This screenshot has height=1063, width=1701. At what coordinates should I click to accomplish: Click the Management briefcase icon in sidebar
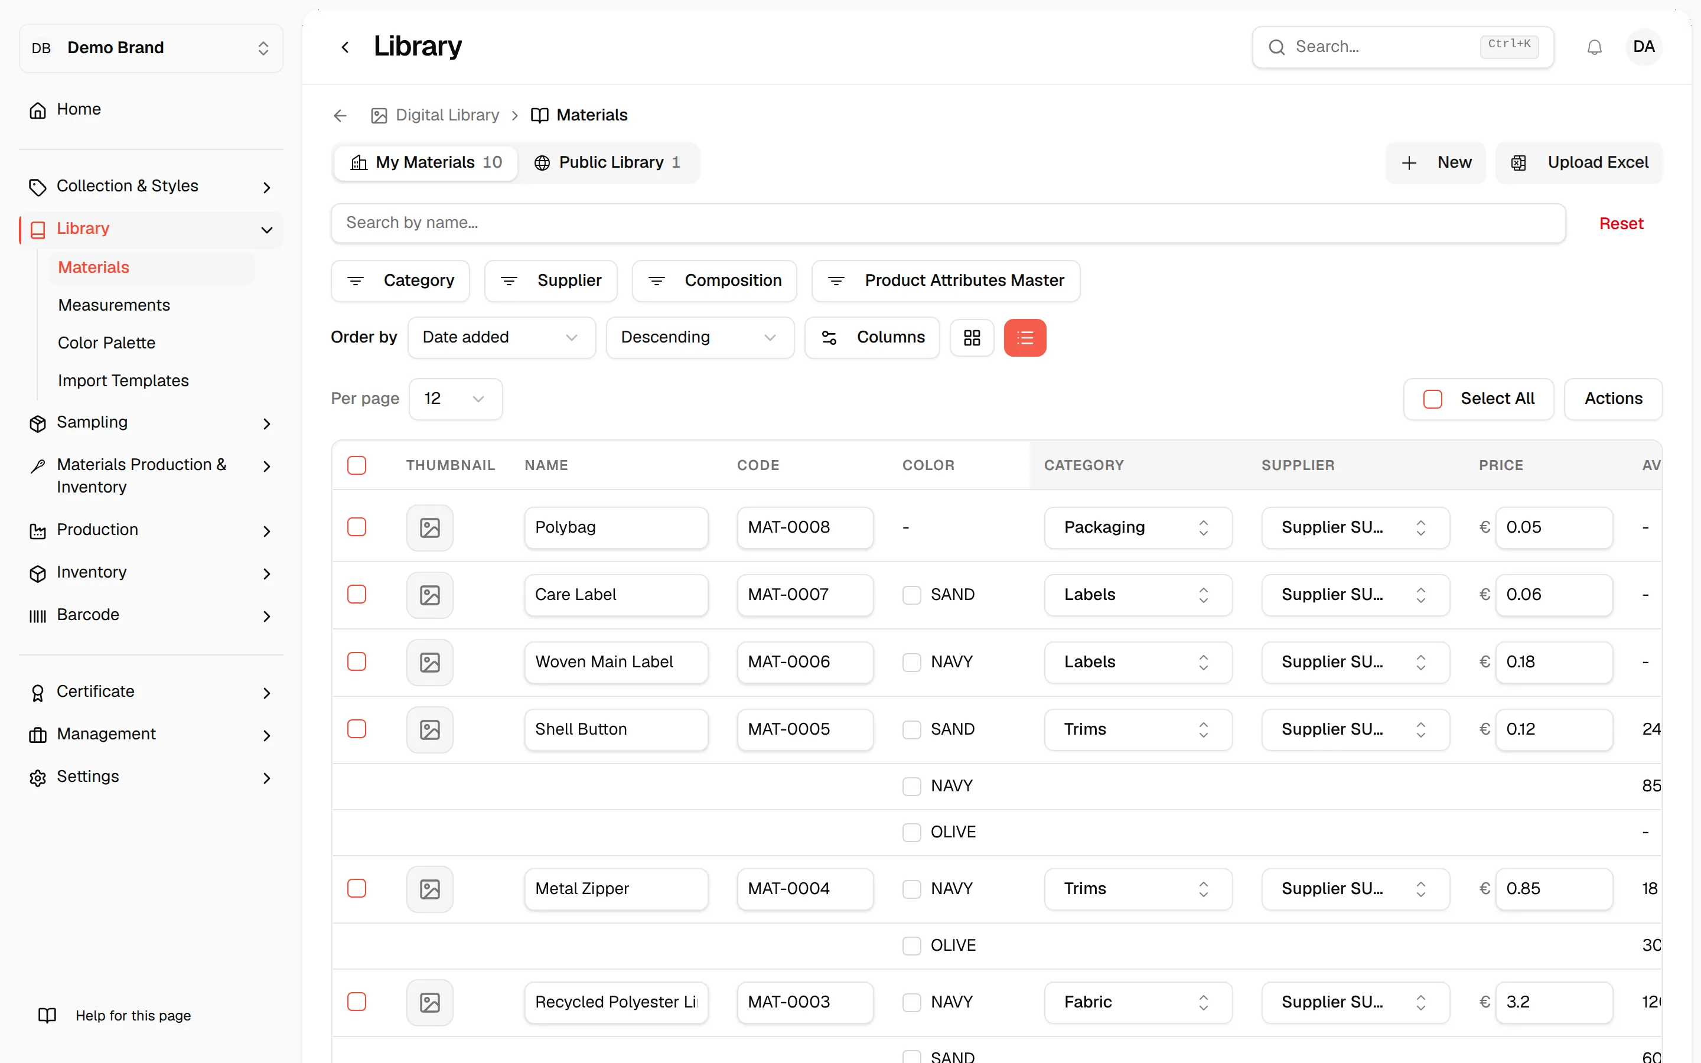(38, 735)
